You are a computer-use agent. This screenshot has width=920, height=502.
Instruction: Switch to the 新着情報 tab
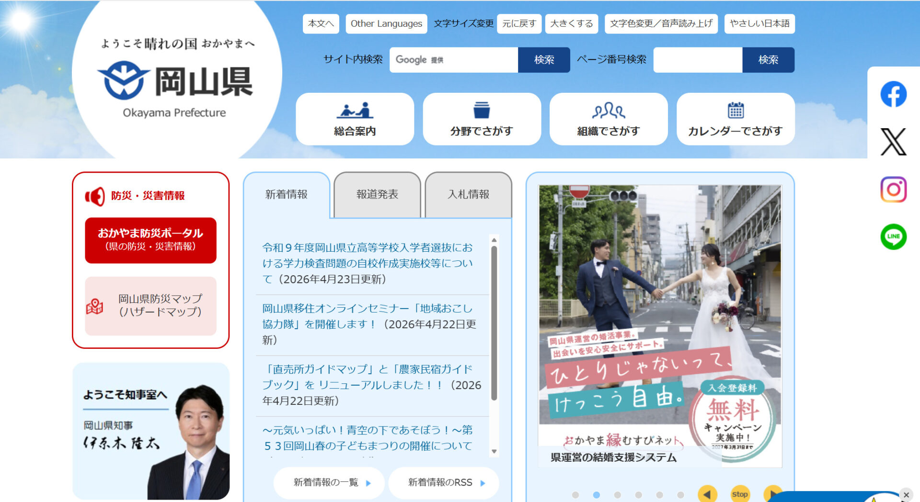click(287, 194)
